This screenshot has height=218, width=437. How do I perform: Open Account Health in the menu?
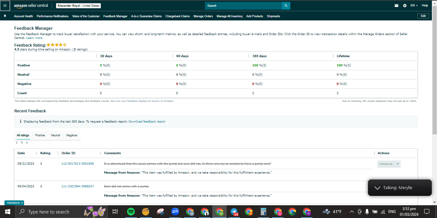(23, 16)
